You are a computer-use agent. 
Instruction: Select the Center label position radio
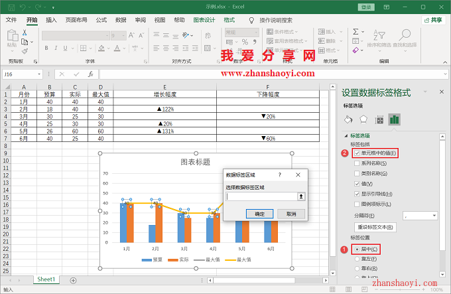coord(357,249)
